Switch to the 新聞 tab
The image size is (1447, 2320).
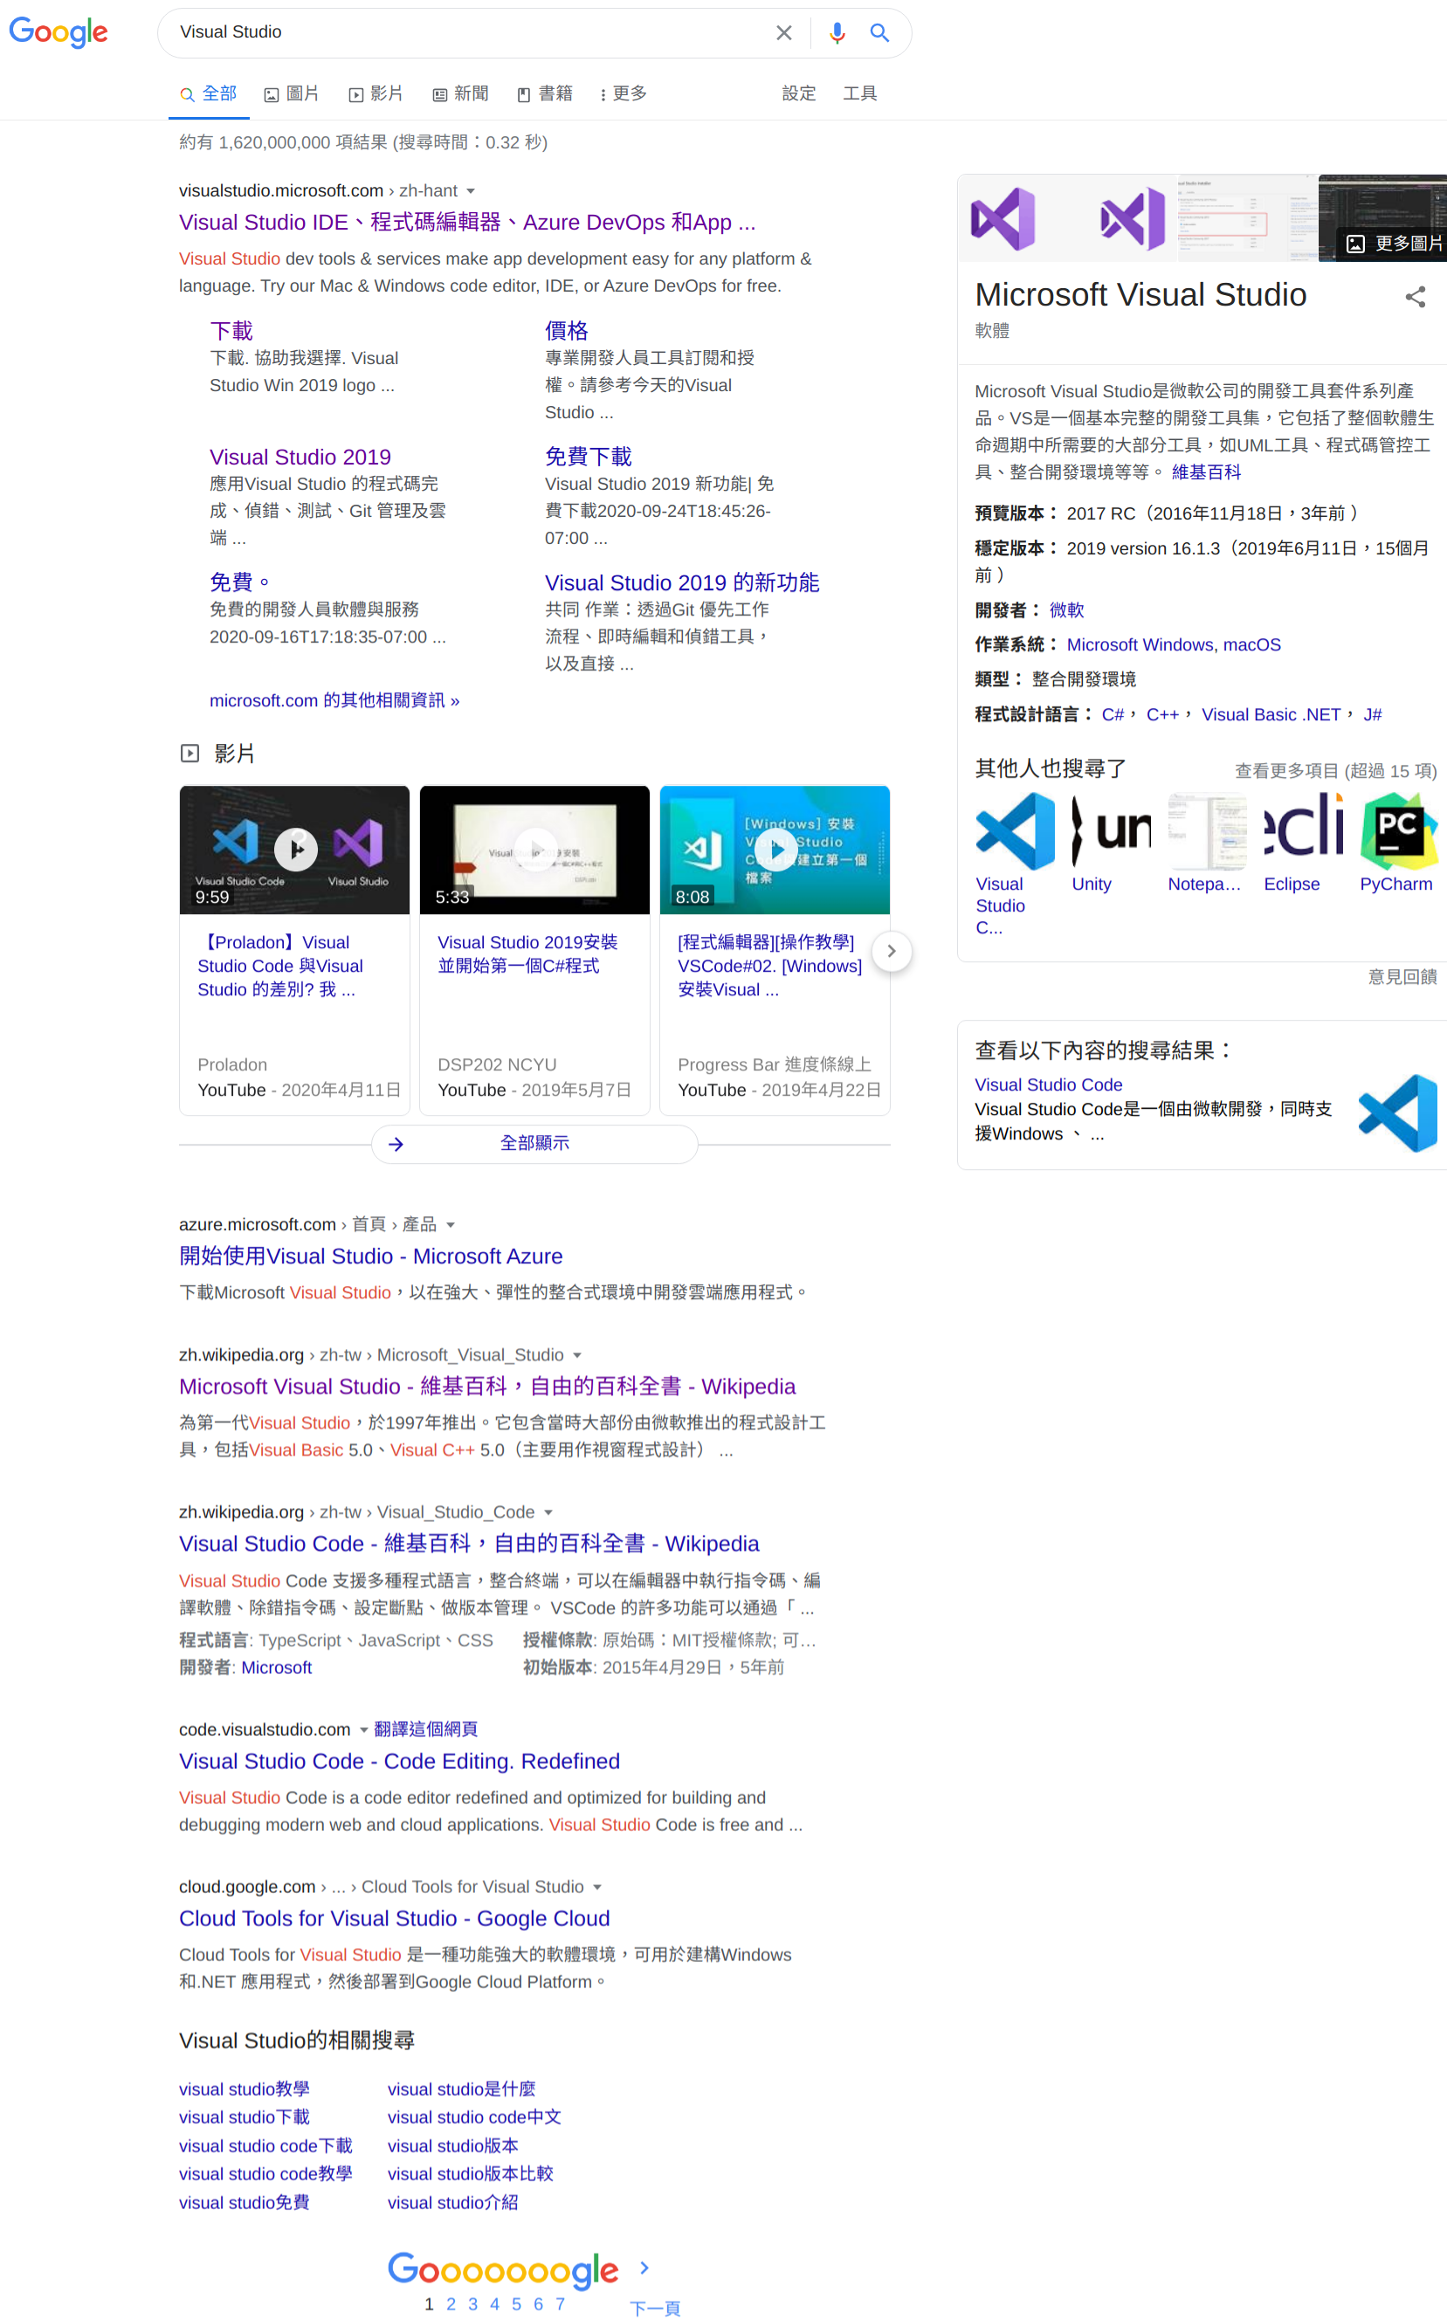click(460, 93)
